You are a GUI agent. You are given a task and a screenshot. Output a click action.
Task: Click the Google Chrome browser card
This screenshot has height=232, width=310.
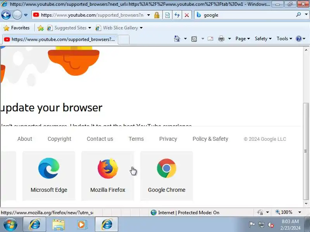pyautogui.click(x=167, y=176)
